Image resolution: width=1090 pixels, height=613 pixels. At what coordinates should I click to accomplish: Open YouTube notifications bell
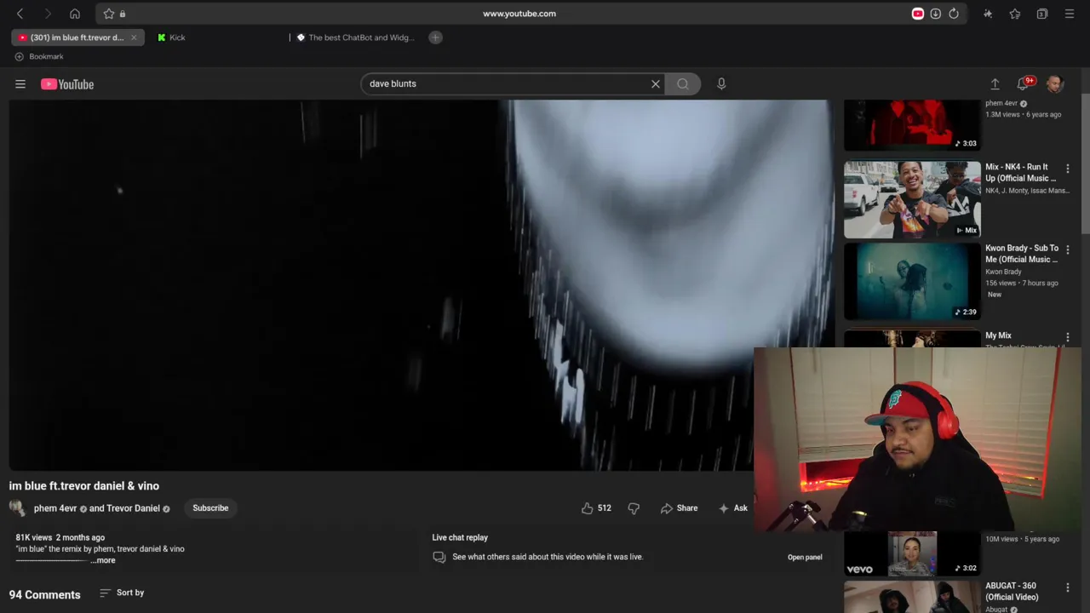(x=1024, y=84)
